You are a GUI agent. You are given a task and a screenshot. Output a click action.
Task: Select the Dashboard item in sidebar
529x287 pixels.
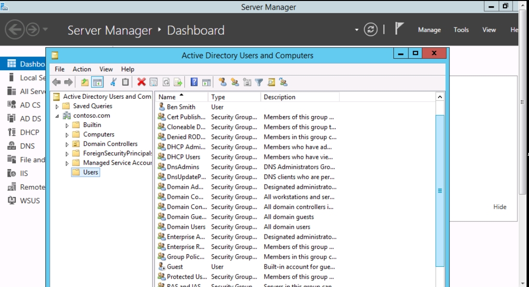(x=23, y=64)
